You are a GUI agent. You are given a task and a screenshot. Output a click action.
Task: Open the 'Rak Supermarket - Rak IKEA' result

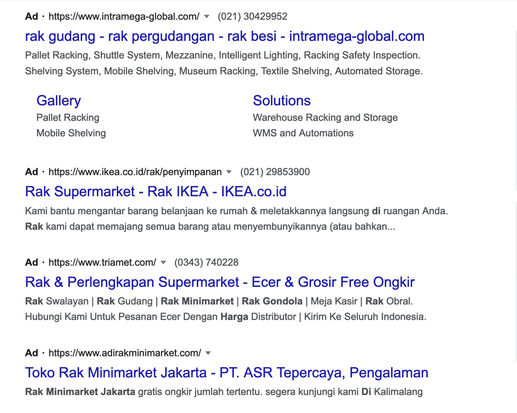pos(155,192)
